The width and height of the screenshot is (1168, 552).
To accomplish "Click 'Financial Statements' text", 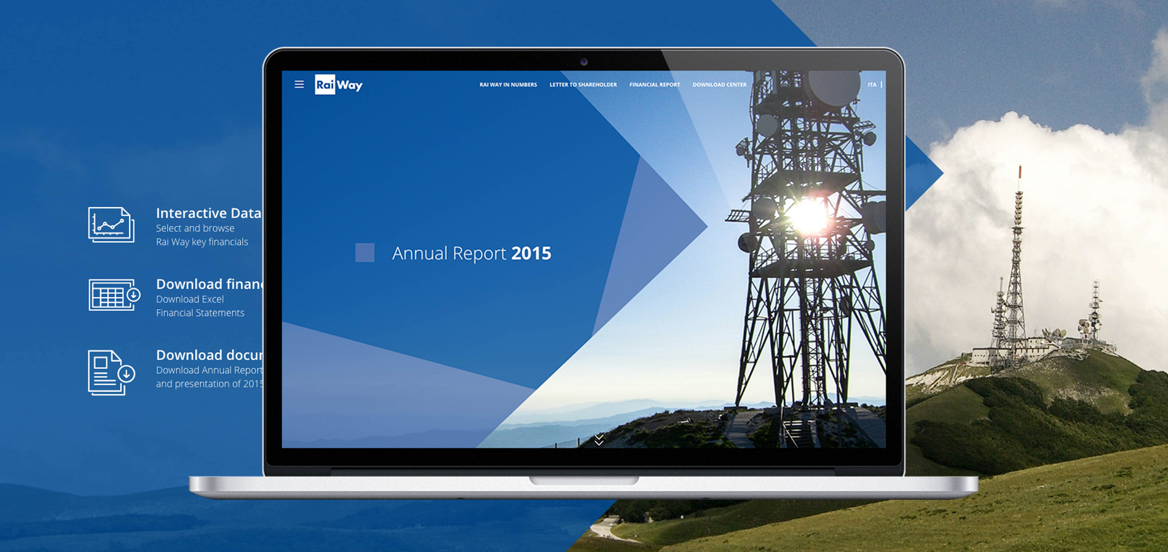I will [200, 313].
